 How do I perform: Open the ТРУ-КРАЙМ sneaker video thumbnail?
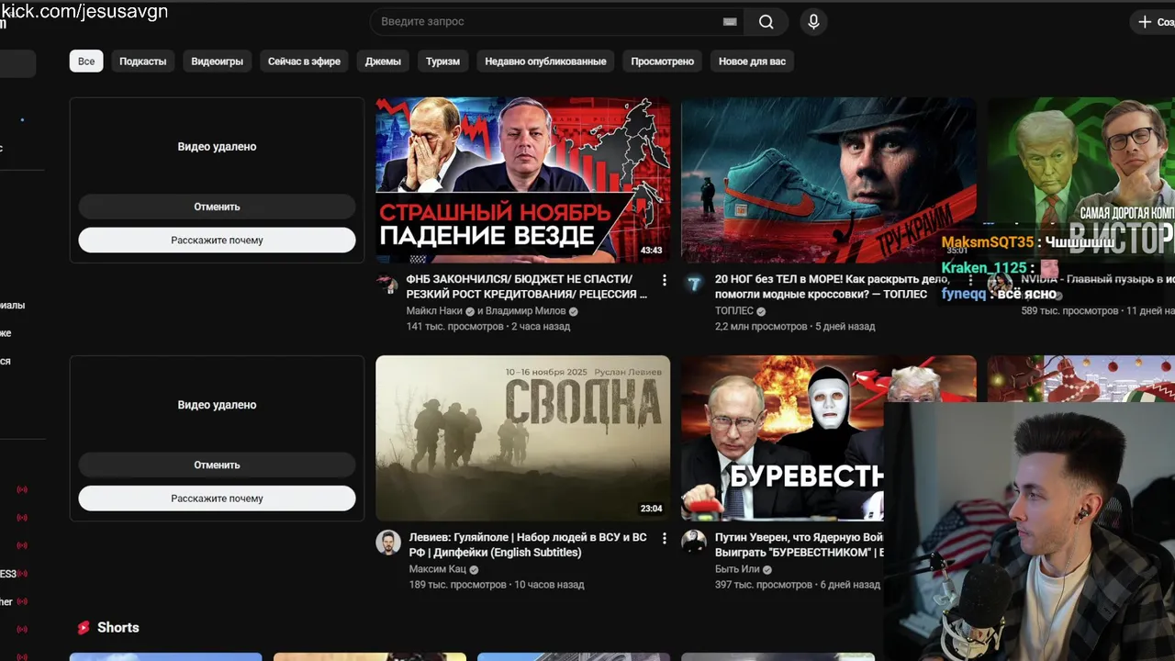(x=828, y=180)
